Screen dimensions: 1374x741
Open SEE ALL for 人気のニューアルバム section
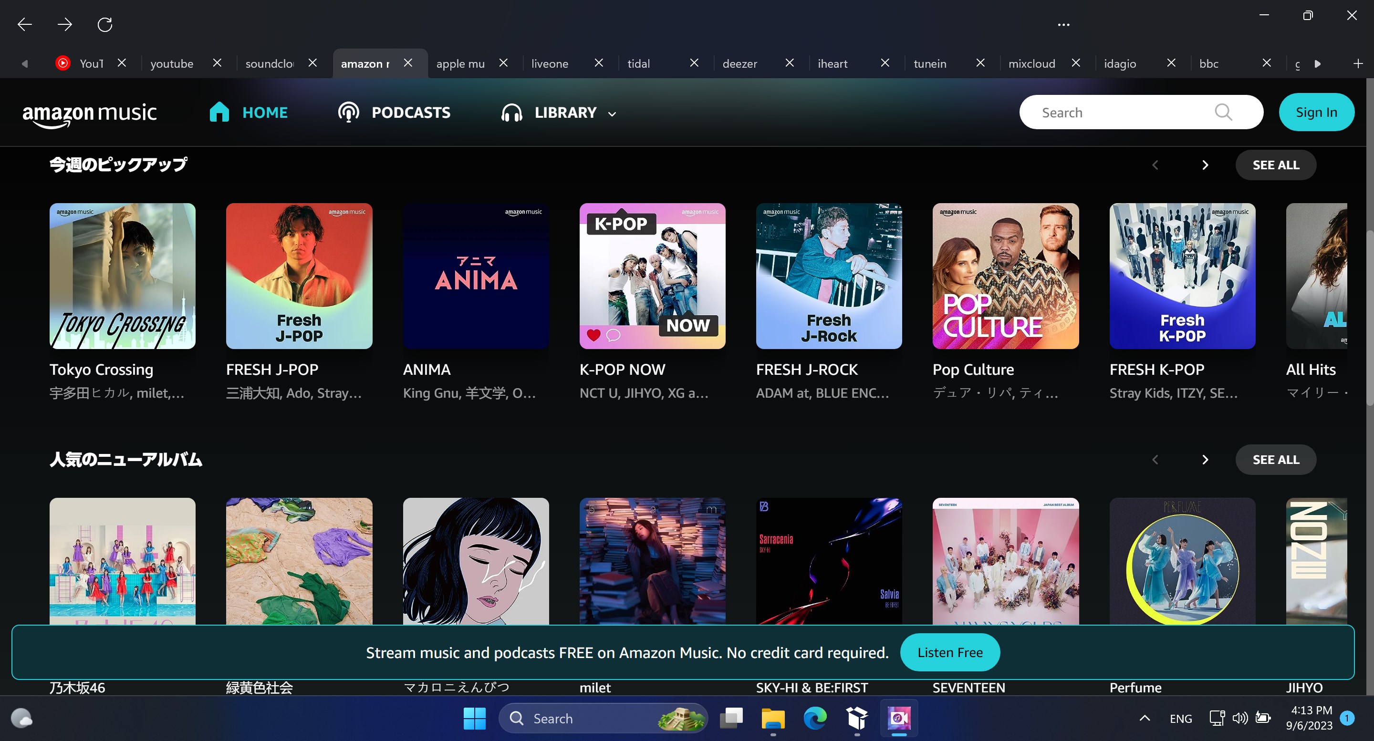[1275, 459]
